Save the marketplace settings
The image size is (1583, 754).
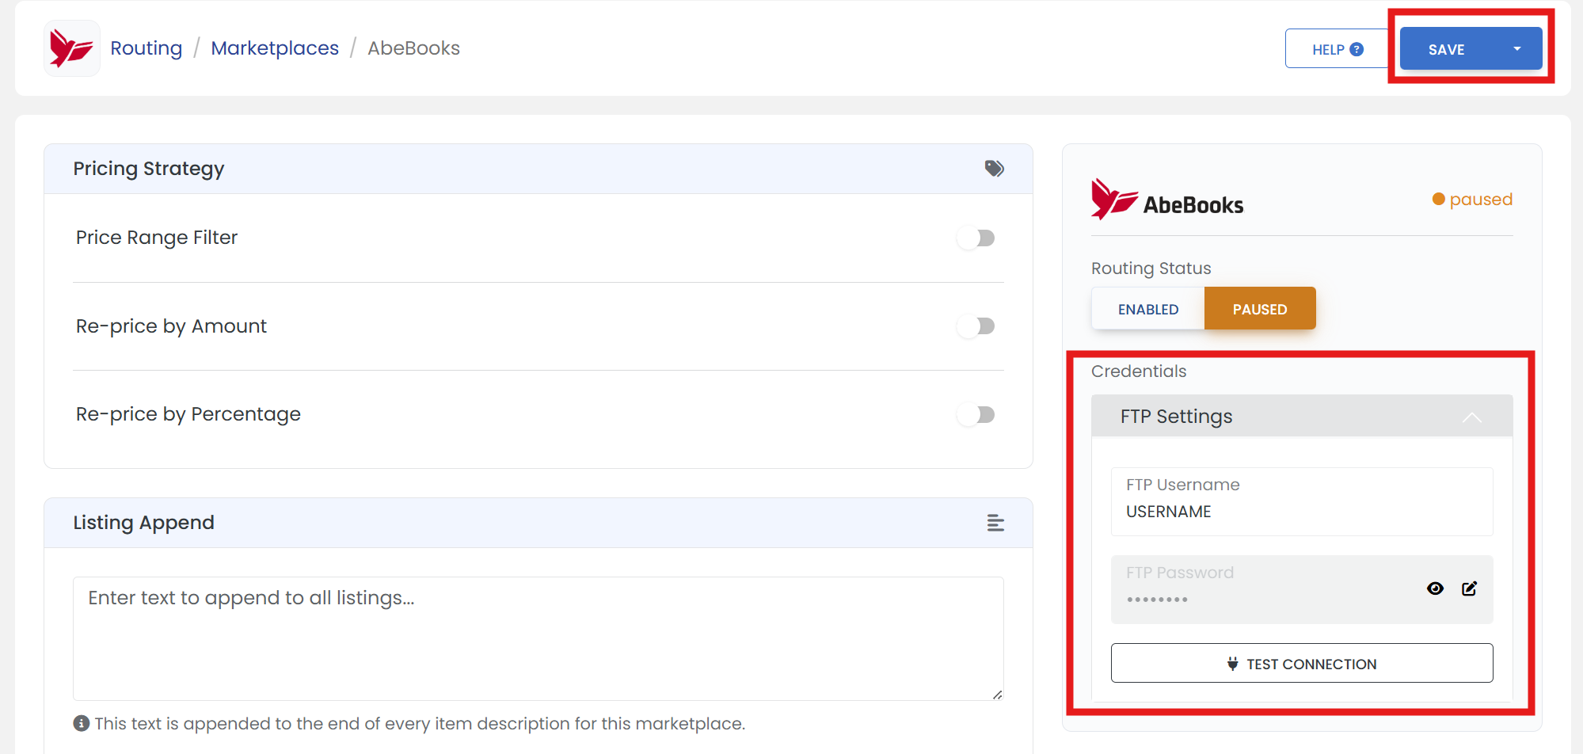click(1447, 49)
